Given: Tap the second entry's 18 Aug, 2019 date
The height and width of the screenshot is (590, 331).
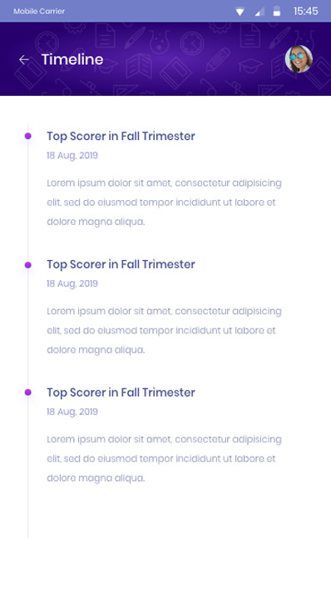Looking at the screenshot, I should [72, 283].
